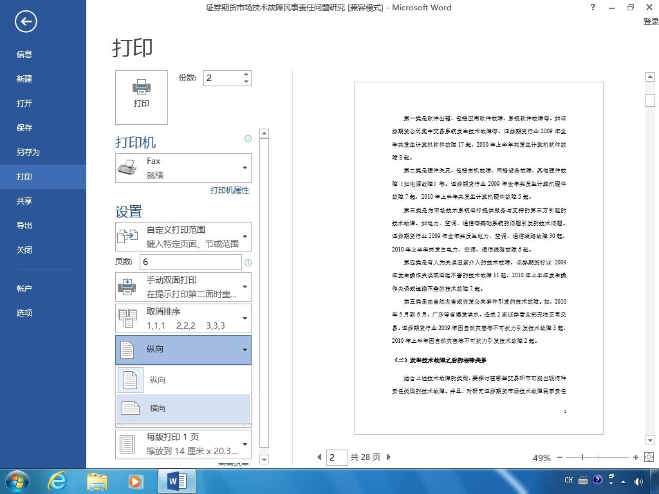Show hidden tray icons arrow
This screenshot has width=659, height=494.
pos(623,481)
